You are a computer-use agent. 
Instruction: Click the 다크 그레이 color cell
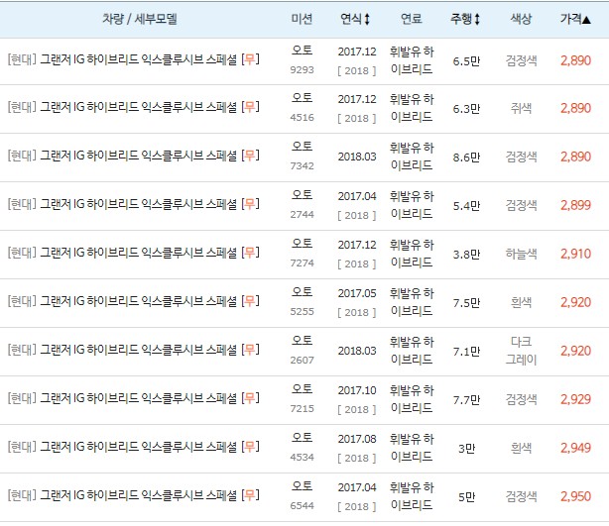click(521, 351)
